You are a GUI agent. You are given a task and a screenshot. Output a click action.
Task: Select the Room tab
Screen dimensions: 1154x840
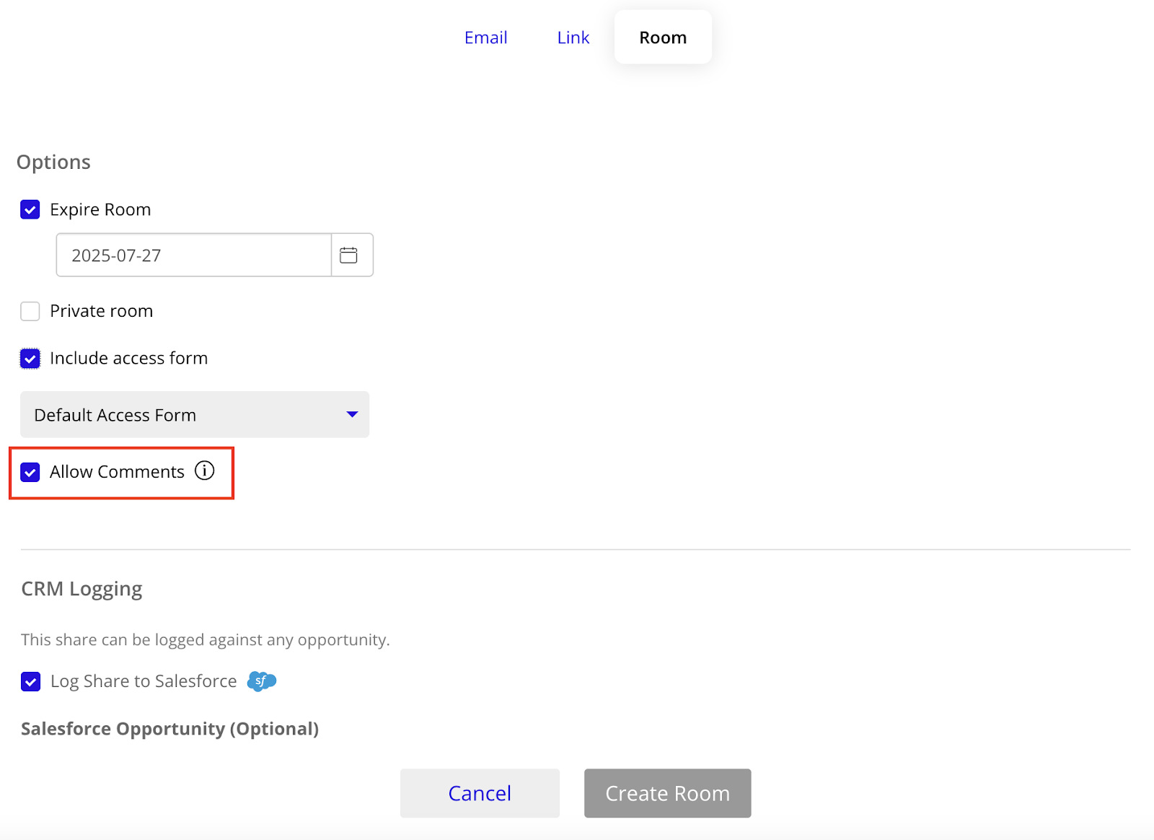pos(663,38)
